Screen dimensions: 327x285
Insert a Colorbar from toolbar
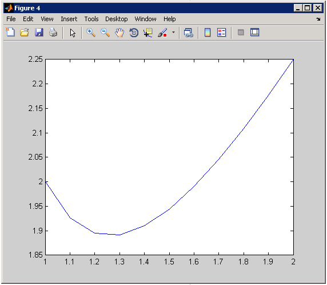point(208,33)
